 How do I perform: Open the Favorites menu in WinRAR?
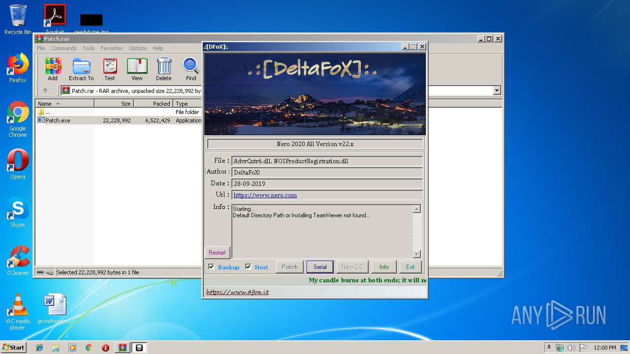tap(112, 48)
